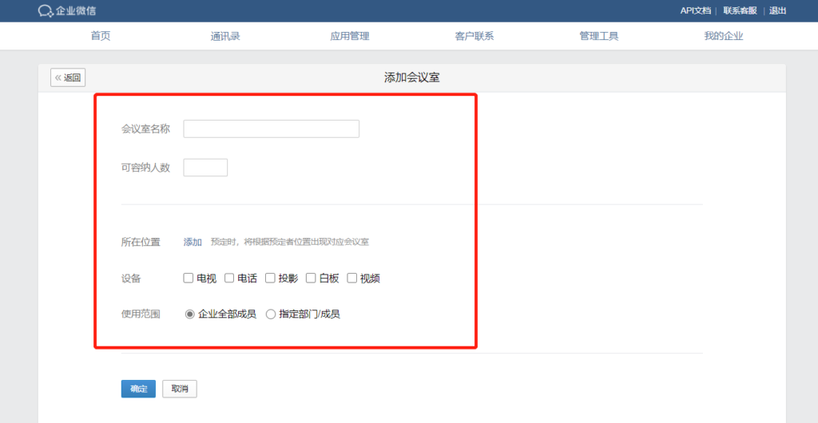
Task: Click the hint text beginning with 预定时
Action: click(x=289, y=242)
